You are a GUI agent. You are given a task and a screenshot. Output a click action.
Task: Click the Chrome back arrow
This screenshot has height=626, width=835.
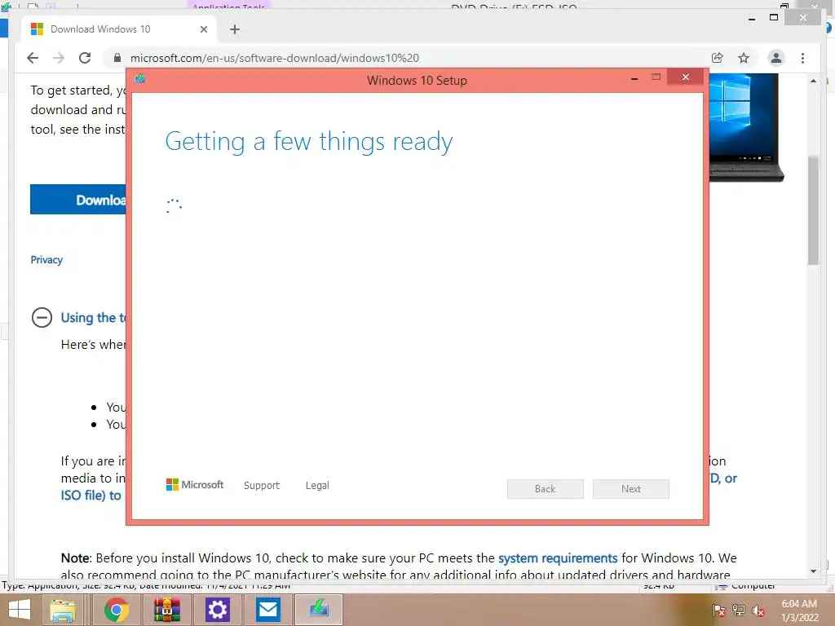pyautogui.click(x=33, y=58)
